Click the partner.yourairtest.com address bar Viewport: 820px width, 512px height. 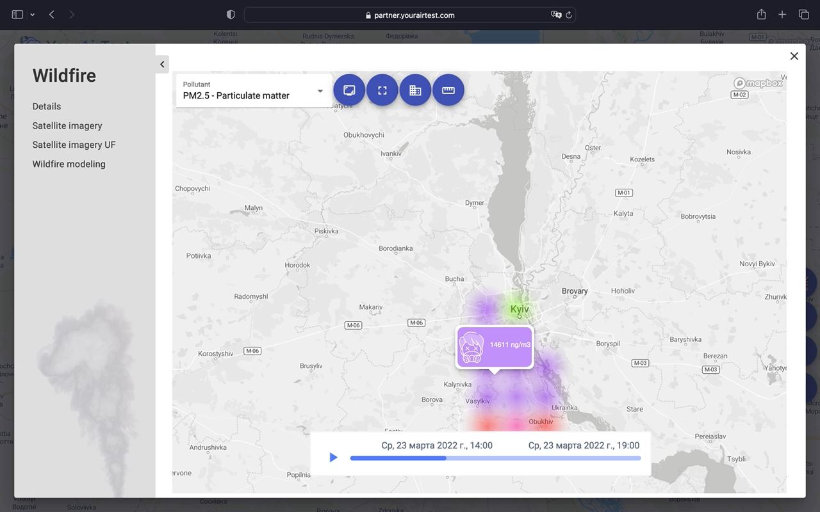click(410, 15)
